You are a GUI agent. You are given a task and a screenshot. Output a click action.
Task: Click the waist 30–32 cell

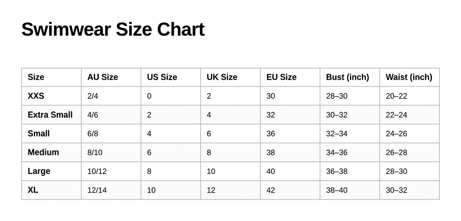pos(396,190)
